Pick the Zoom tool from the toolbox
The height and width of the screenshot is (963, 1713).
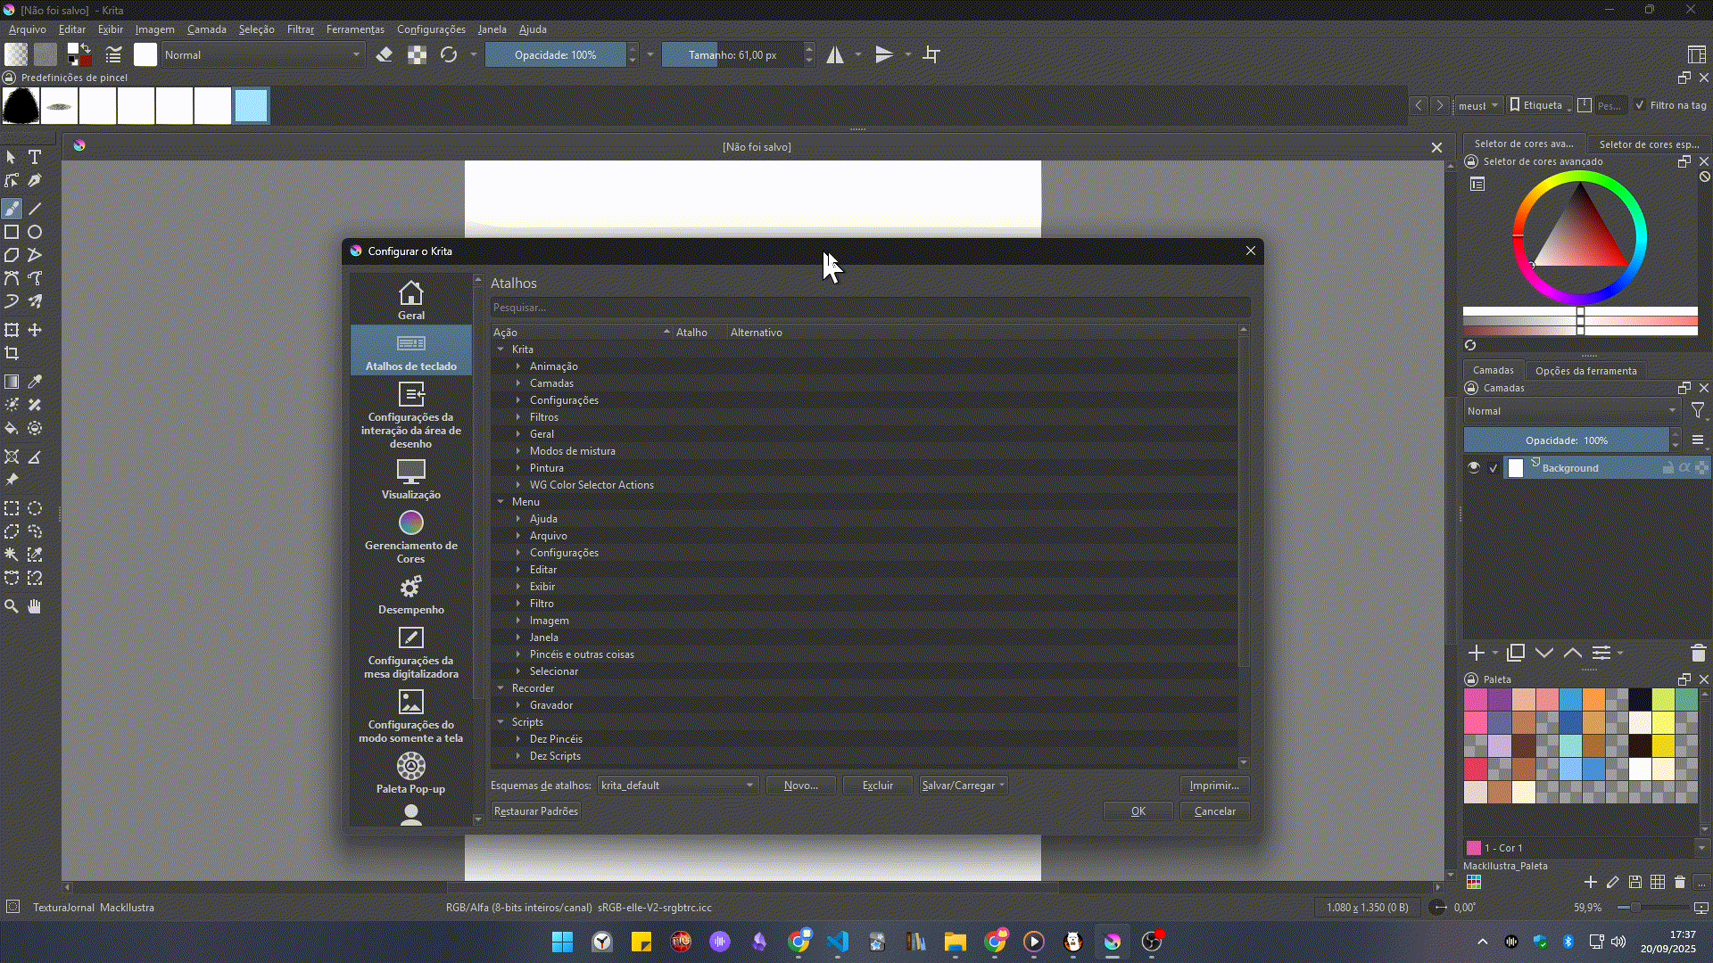pos(12,606)
